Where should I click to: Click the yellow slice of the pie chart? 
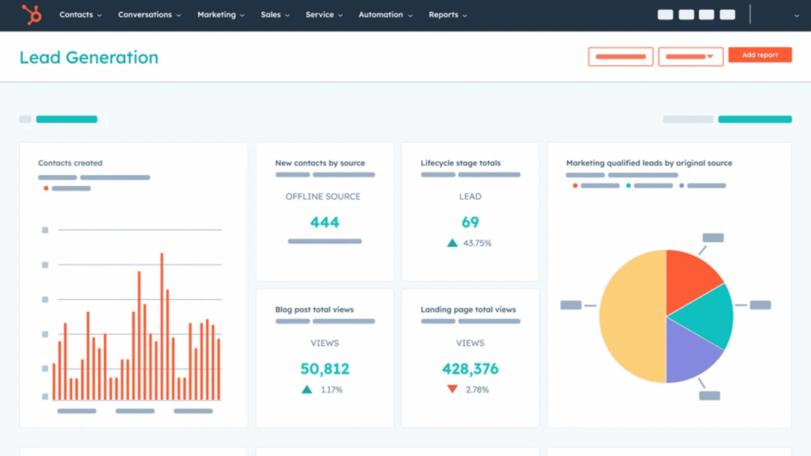(630, 317)
